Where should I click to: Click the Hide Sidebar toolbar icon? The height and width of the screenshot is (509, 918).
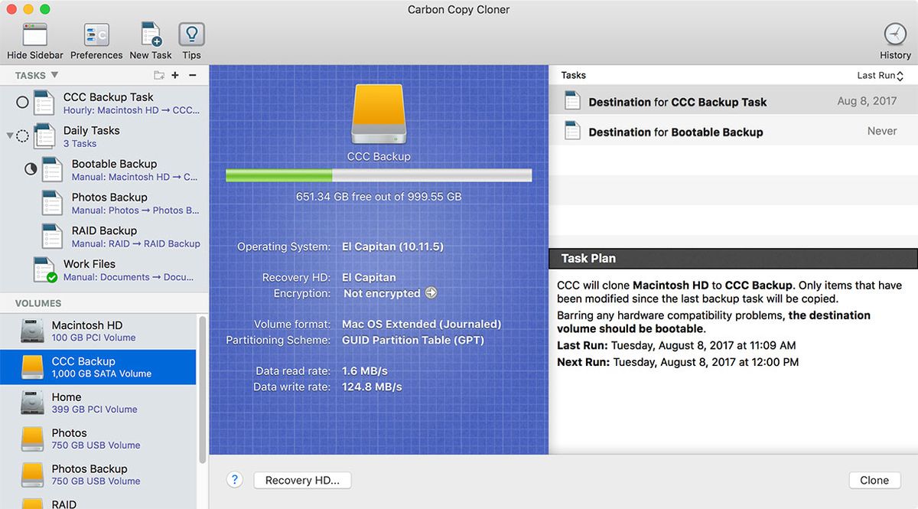[34, 34]
